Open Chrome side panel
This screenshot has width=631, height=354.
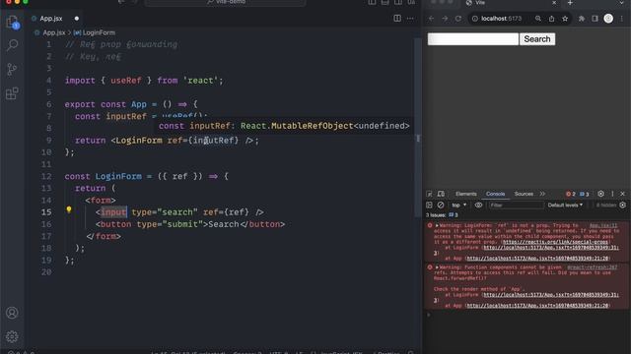(x=595, y=19)
